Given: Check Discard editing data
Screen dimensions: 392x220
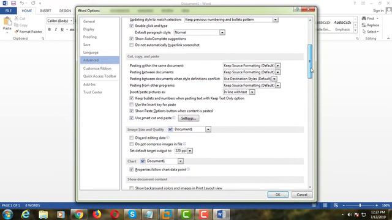Looking at the screenshot, I should tap(132, 137).
